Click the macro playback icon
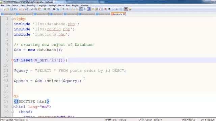The width and height of the screenshot is (216, 121). 113,9
